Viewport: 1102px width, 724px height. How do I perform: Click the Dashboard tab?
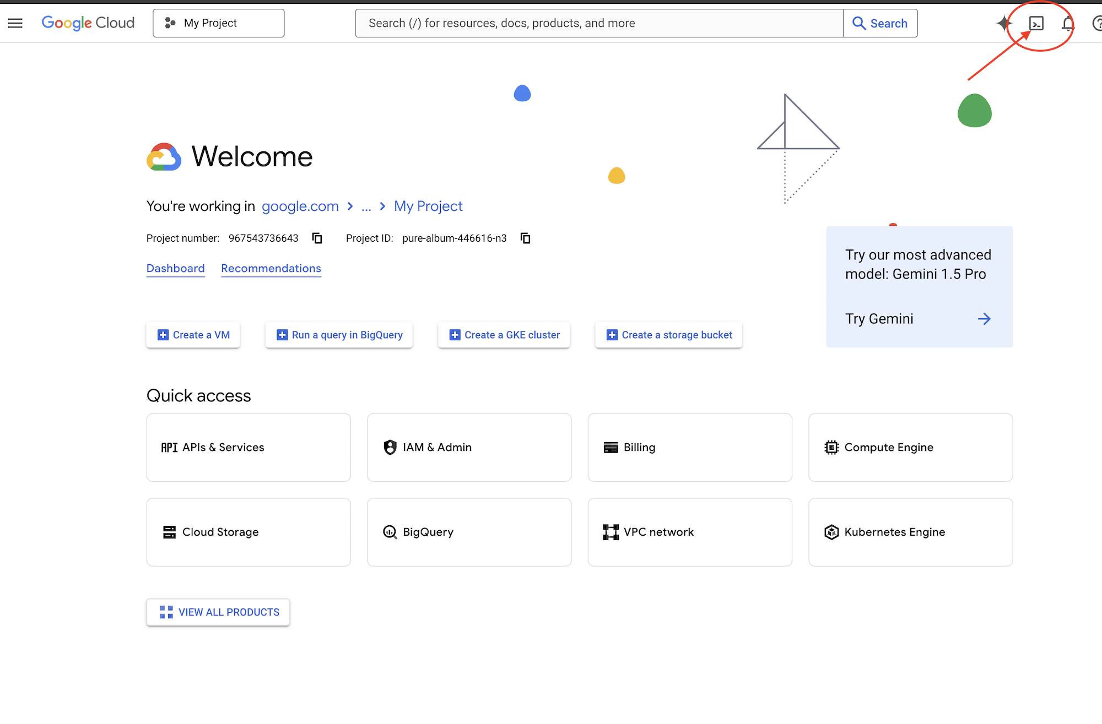tap(175, 268)
